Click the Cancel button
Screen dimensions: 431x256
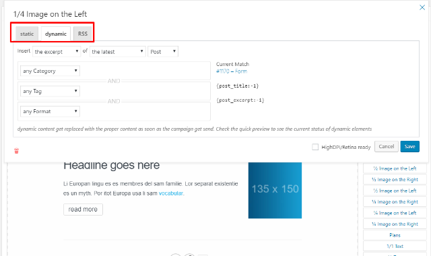tap(386, 147)
